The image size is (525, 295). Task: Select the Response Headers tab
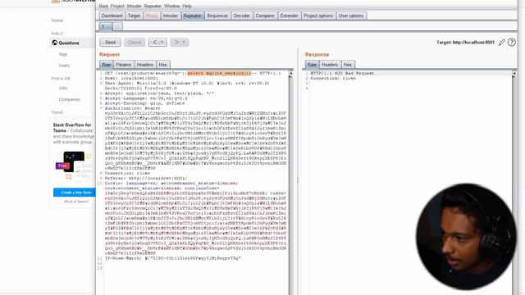pos(330,65)
